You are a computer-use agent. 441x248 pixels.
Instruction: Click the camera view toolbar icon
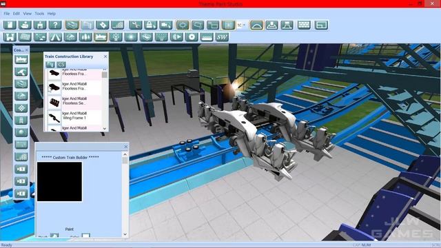[166, 25]
